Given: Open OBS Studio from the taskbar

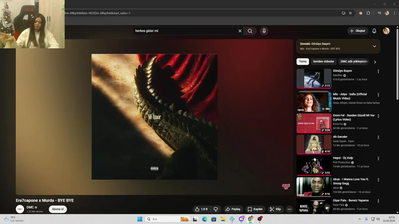Looking at the screenshot, I should tap(260, 219).
